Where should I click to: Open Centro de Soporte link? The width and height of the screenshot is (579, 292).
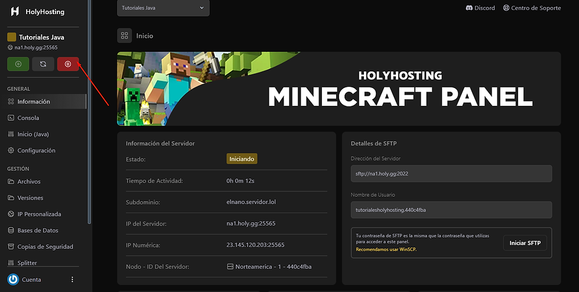coord(532,8)
